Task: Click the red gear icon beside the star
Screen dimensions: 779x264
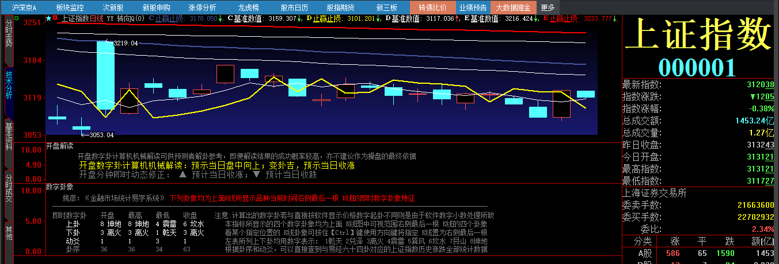Action: (x=55, y=18)
